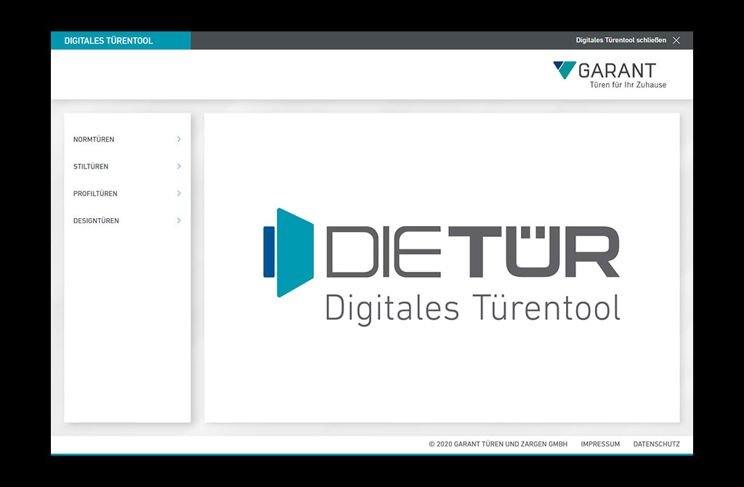Click the 'Türen für Ihr Zuhause' tagline
This screenshot has height=487, width=744.
(628, 85)
